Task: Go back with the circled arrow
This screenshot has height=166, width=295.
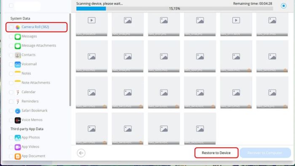Action: coord(81,153)
